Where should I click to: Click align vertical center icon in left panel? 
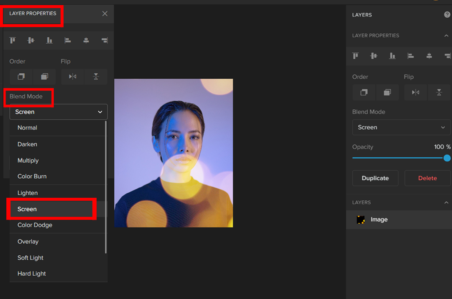pos(31,40)
